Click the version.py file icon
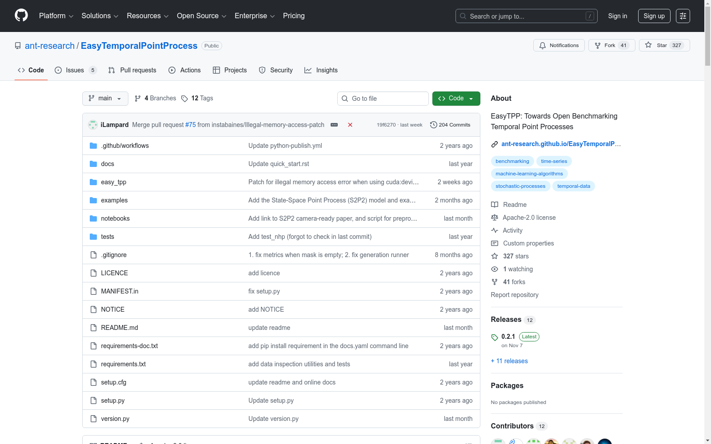 pyautogui.click(x=93, y=419)
